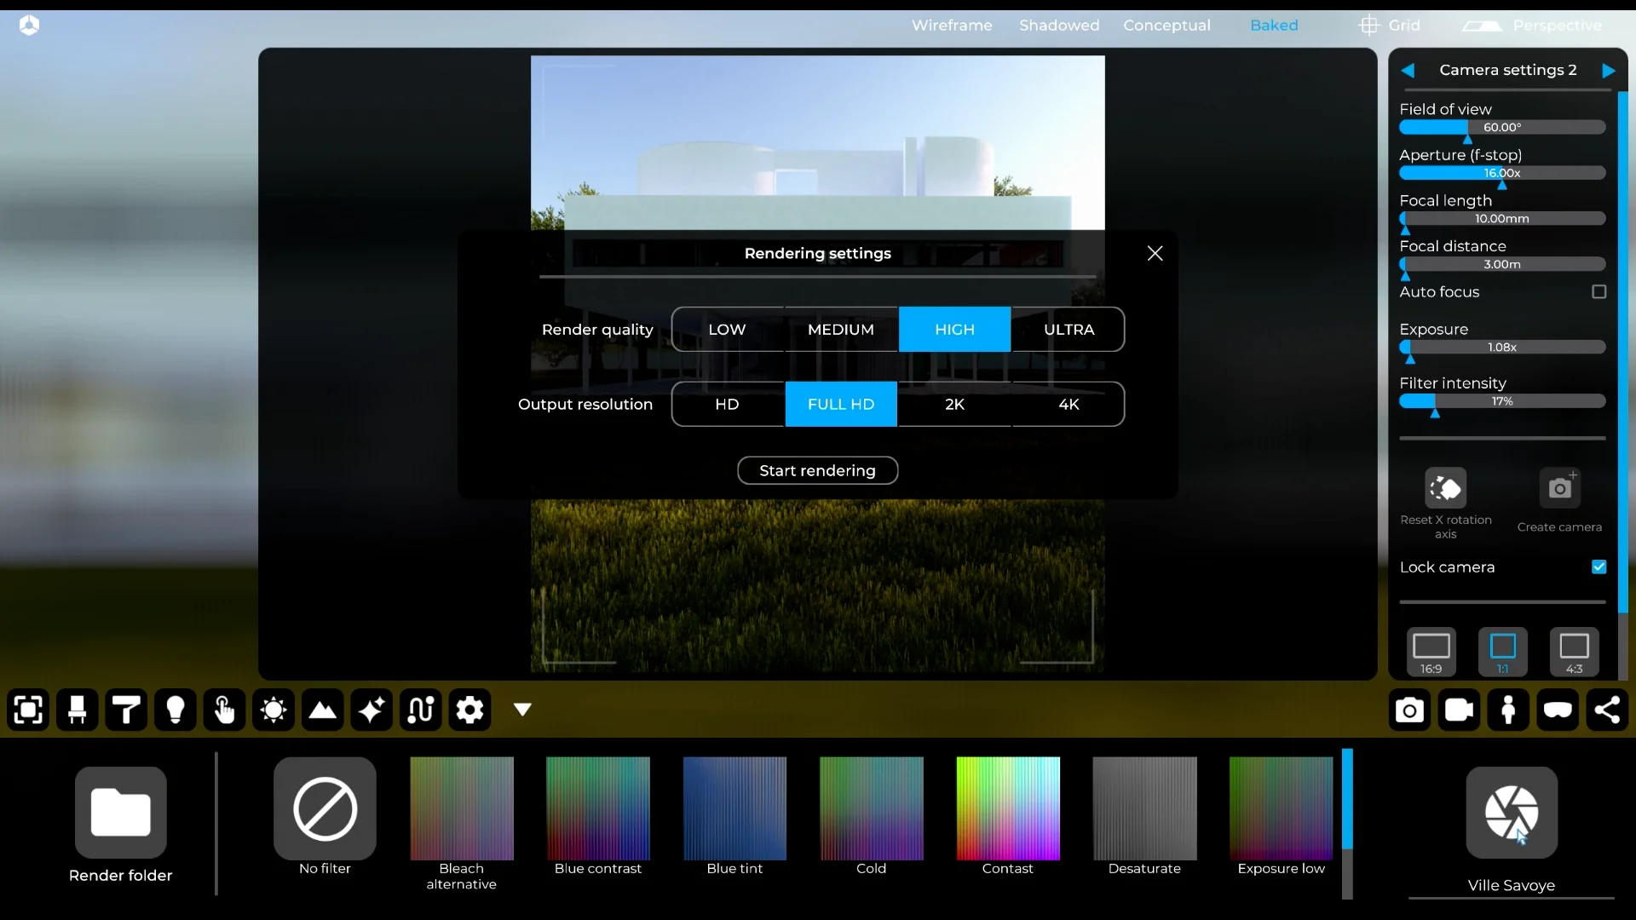Go to previous camera settings panel
This screenshot has height=920, width=1636.
(1408, 71)
